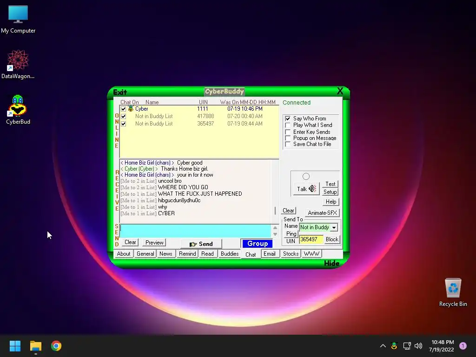The width and height of the screenshot is (476, 357).
Task: Enable Popup on Message
Action: (x=288, y=138)
